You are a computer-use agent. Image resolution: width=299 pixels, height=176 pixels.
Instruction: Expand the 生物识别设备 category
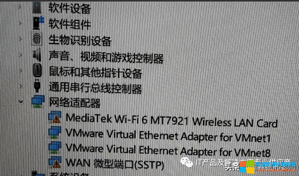[20, 39]
